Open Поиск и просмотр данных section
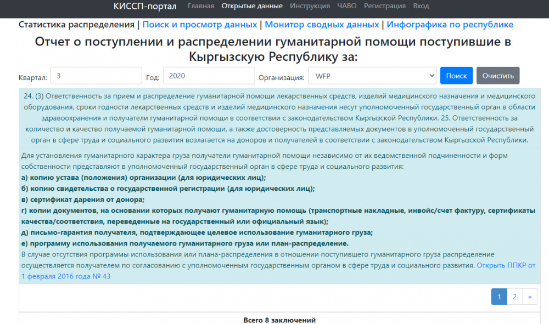This screenshot has width=549, height=324. pos(200,25)
